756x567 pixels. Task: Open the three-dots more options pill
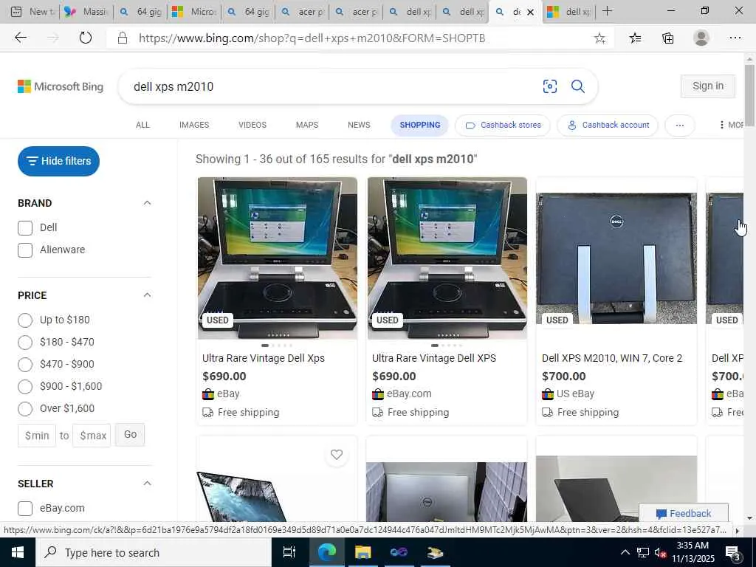pos(680,126)
